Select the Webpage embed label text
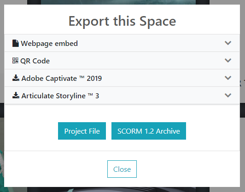245x192 pixels. coord(49,44)
